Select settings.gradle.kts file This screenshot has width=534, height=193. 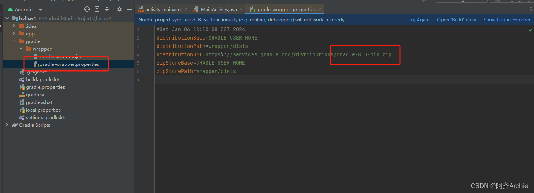[46, 117]
